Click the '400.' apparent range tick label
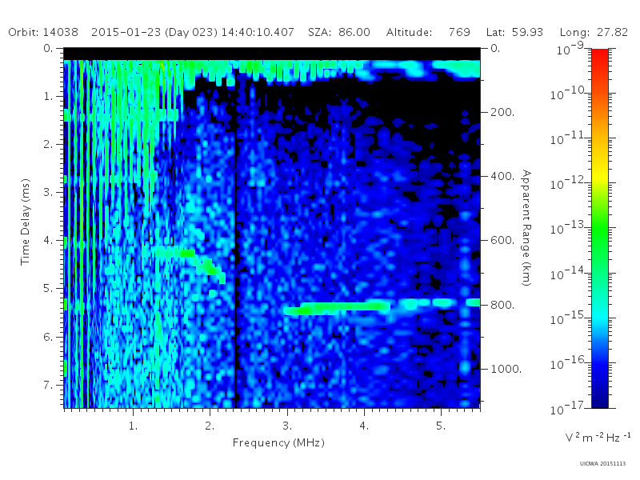640x480 pixels. pyautogui.click(x=502, y=176)
